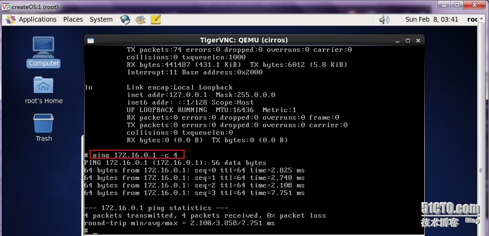Select the root's Home folder icon
This screenshot has width=489, height=236.
43,90
